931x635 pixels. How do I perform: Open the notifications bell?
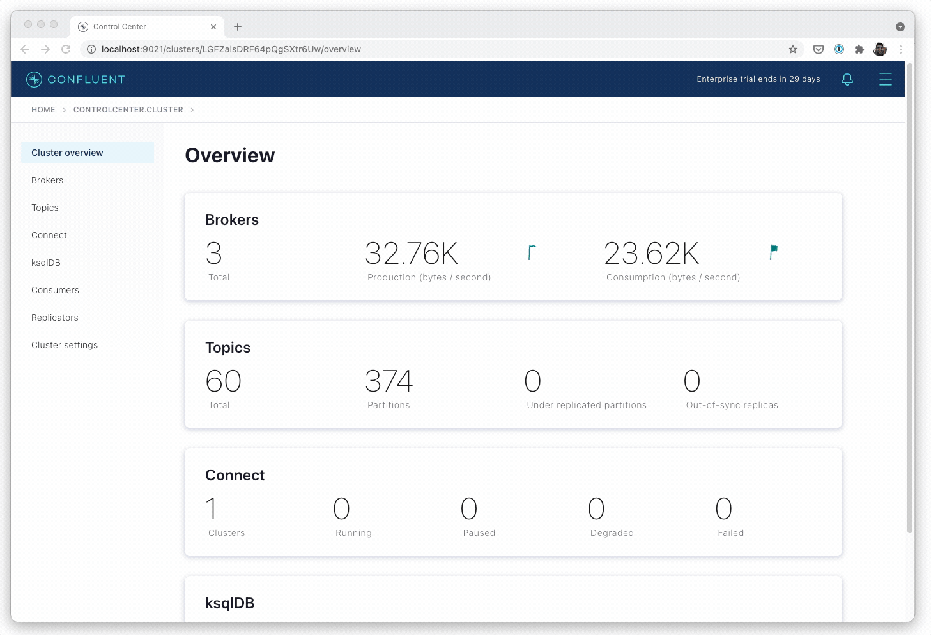click(x=847, y=79)
